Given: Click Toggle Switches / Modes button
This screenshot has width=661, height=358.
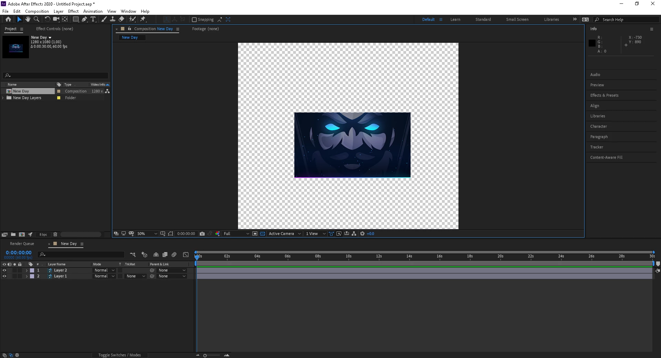Looking at the screenshot, I should (x=120, y=355).
